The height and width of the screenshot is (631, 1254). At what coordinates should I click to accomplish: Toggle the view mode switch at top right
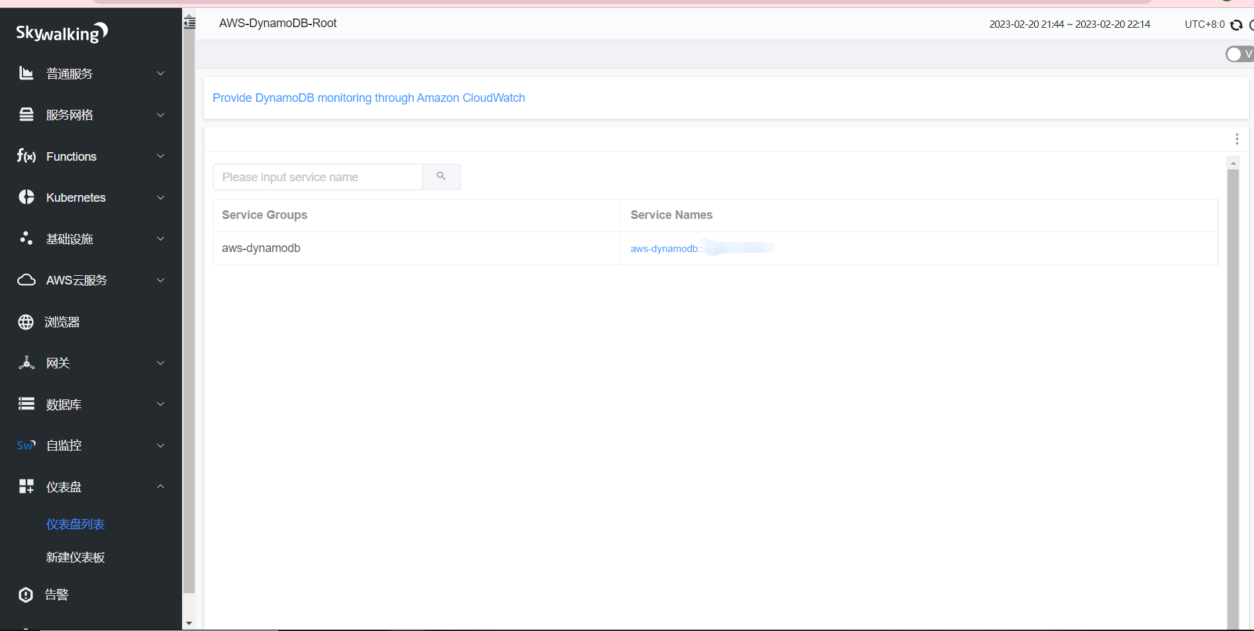click(1239, 54)
